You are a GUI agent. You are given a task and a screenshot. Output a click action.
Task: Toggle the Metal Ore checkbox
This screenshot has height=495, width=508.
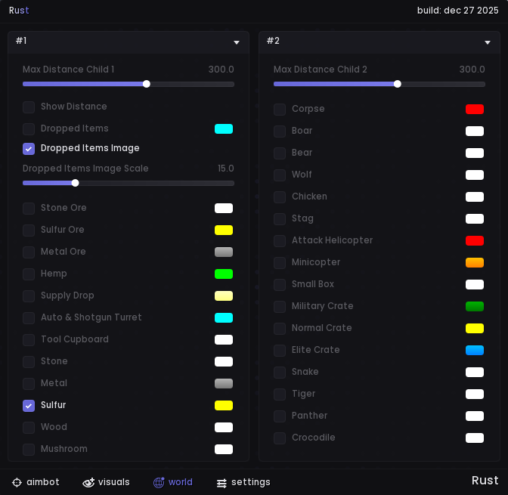[x=29, y=252]
